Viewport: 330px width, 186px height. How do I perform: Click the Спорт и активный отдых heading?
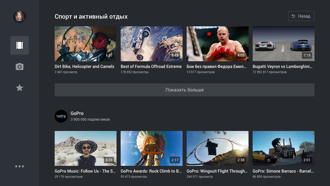click(x=91, y=17)
